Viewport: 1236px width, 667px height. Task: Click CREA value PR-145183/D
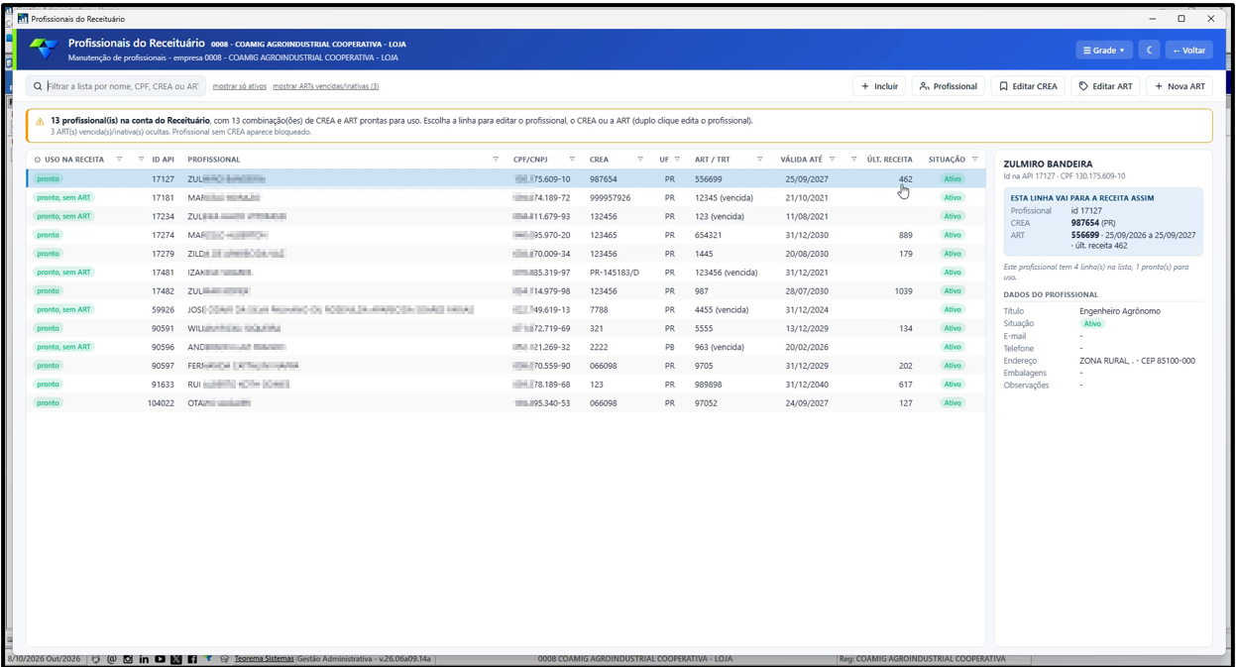coord(615,273)
